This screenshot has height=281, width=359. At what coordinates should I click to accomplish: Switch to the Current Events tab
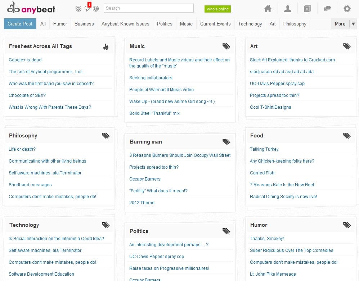[x=215, y=24]
